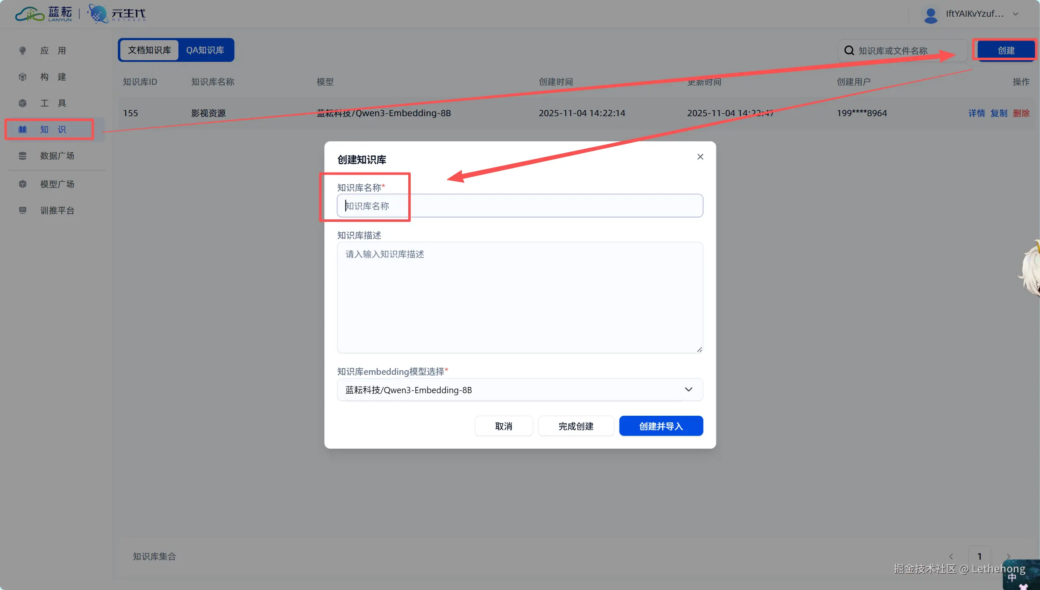Image resolution: width=1040 pixels, height=590 pixels.
Task: Click the cube icon beside 工具
Action: tap(23, 103)
